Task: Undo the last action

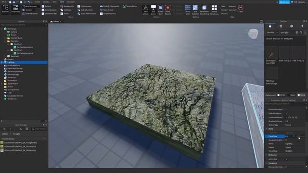Action: coord(29,2)
